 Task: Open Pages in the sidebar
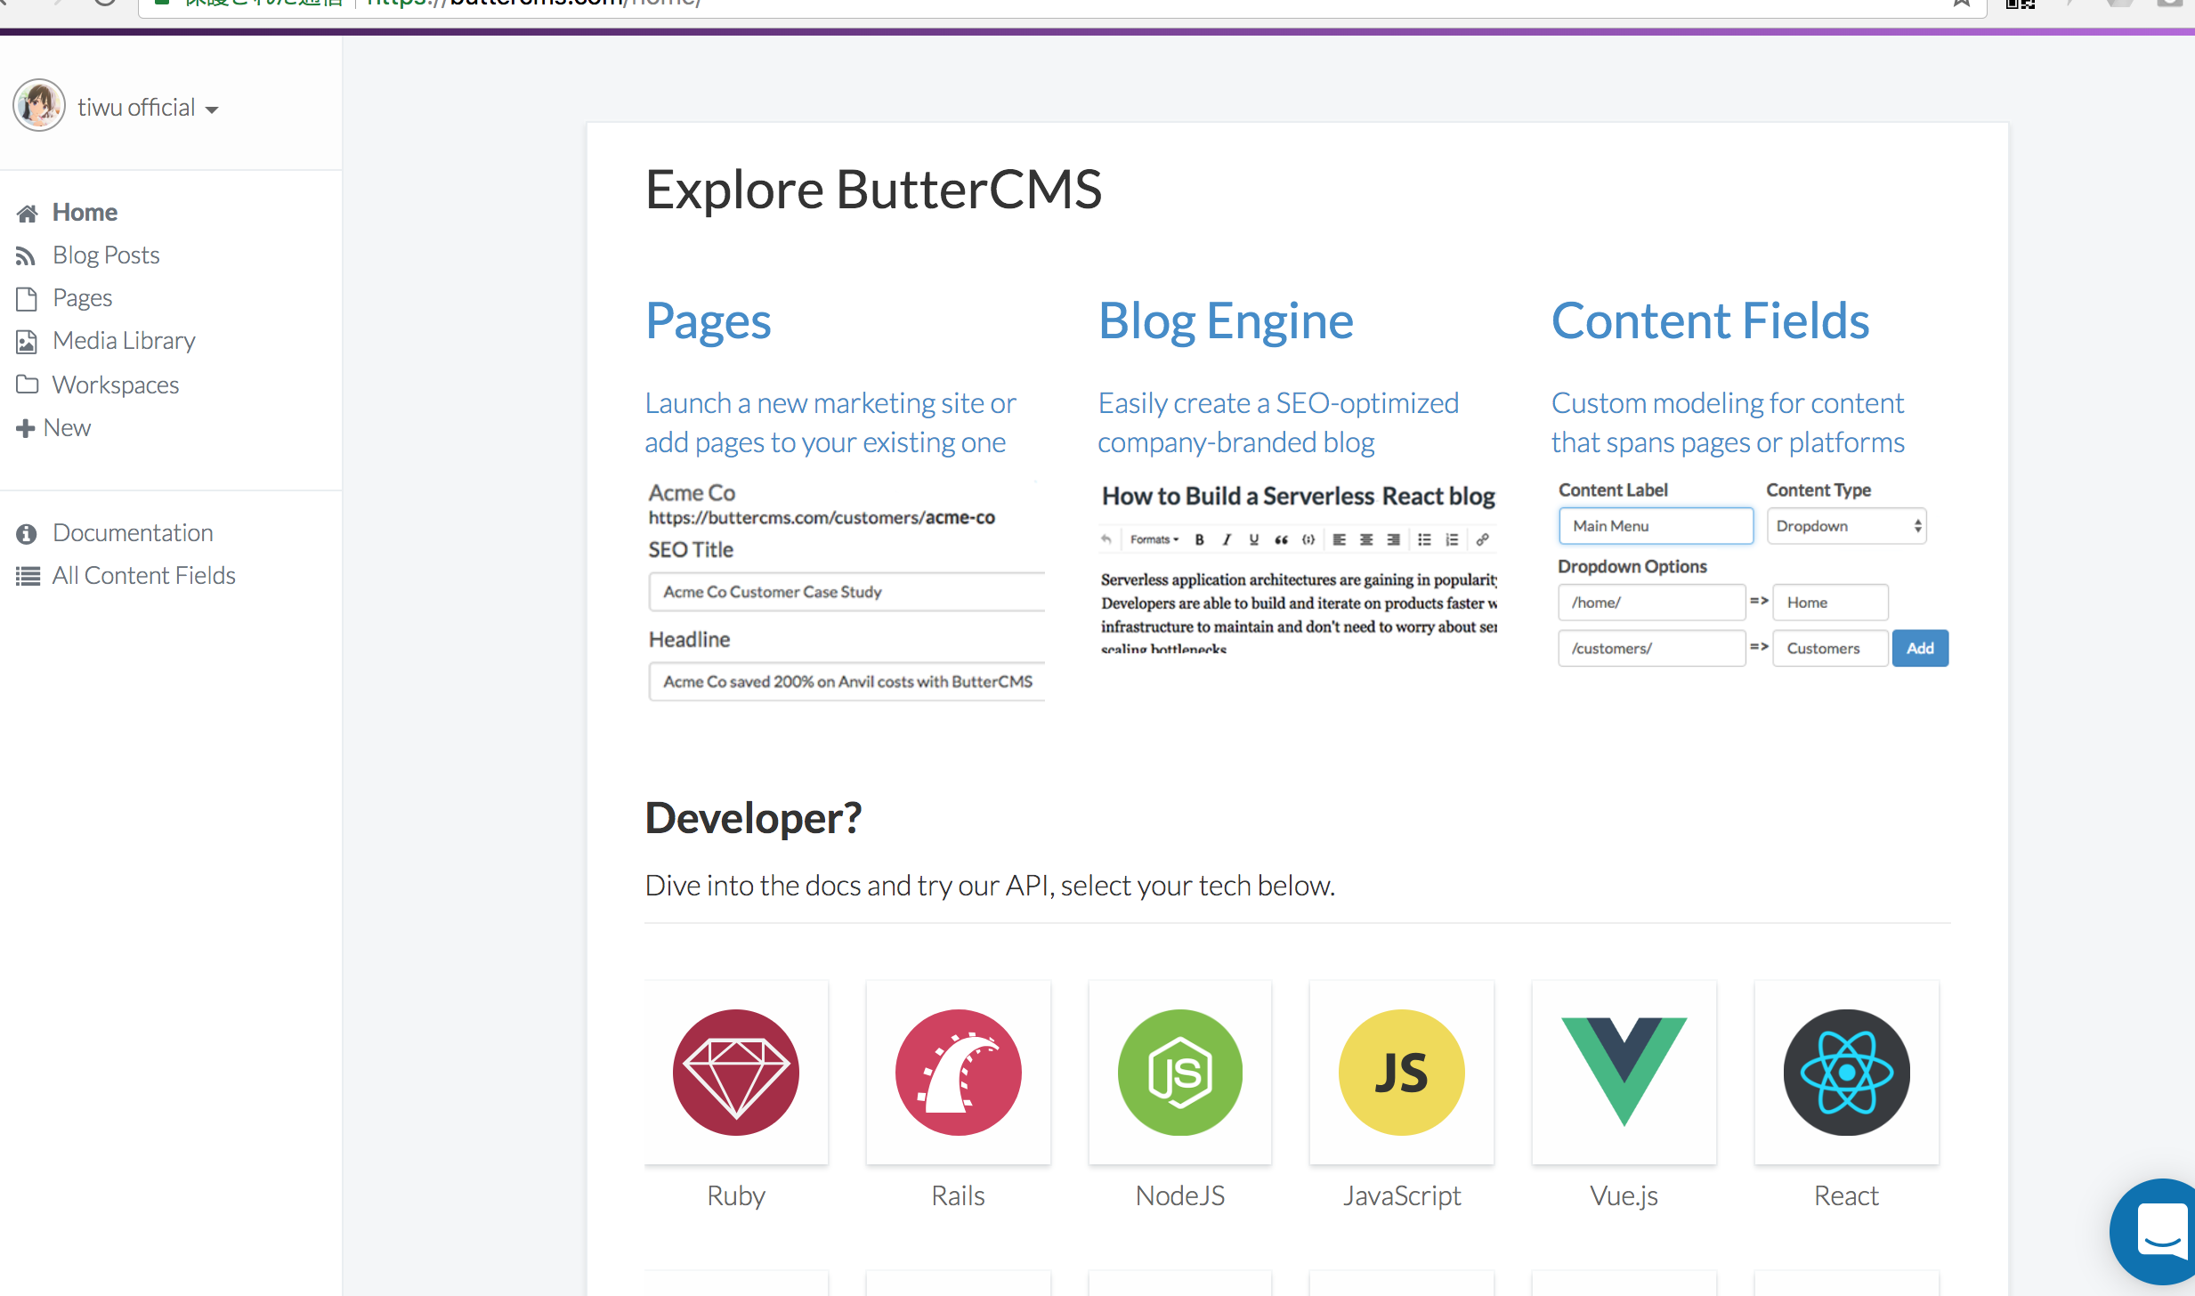(82, 297)
